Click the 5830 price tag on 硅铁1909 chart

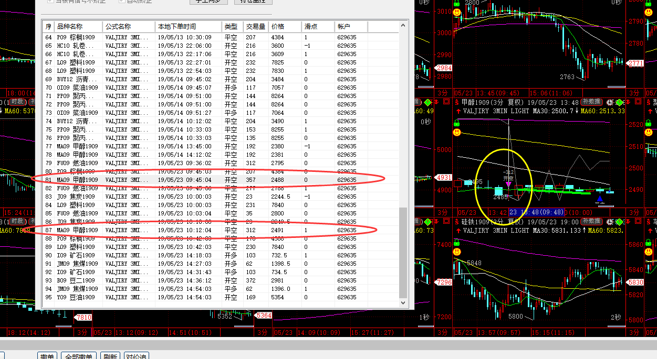pos(635,282)
